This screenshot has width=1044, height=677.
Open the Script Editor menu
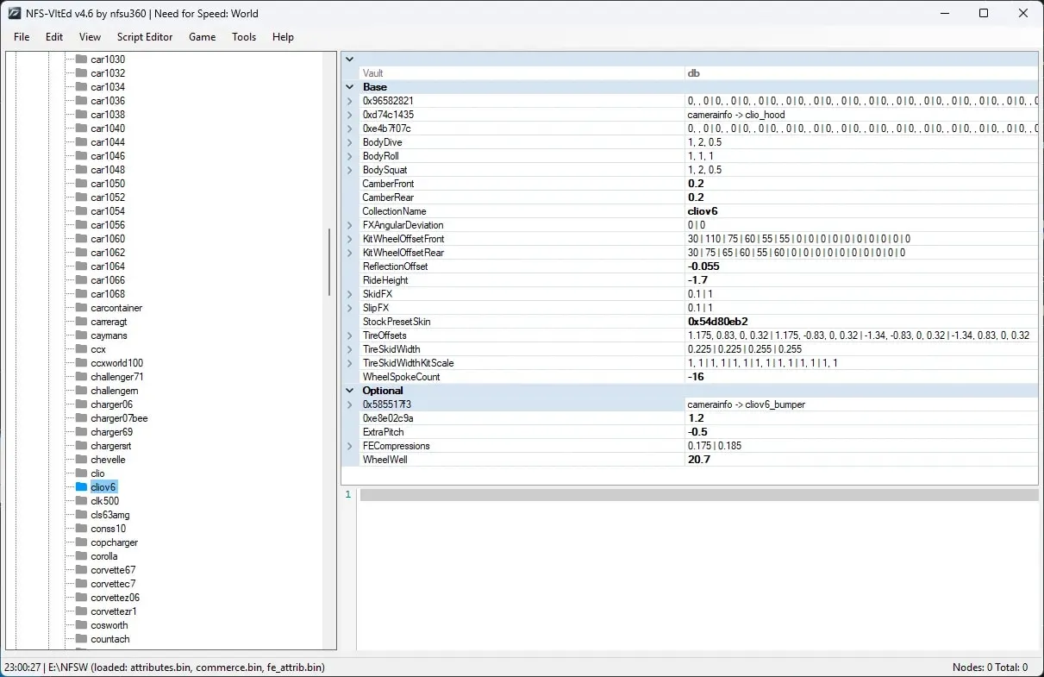tap(145, 37)
